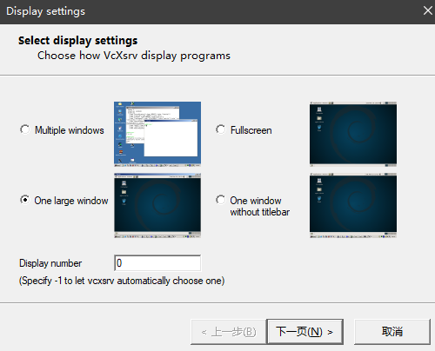Click the One window without titlebar label

tap(260, 206)
